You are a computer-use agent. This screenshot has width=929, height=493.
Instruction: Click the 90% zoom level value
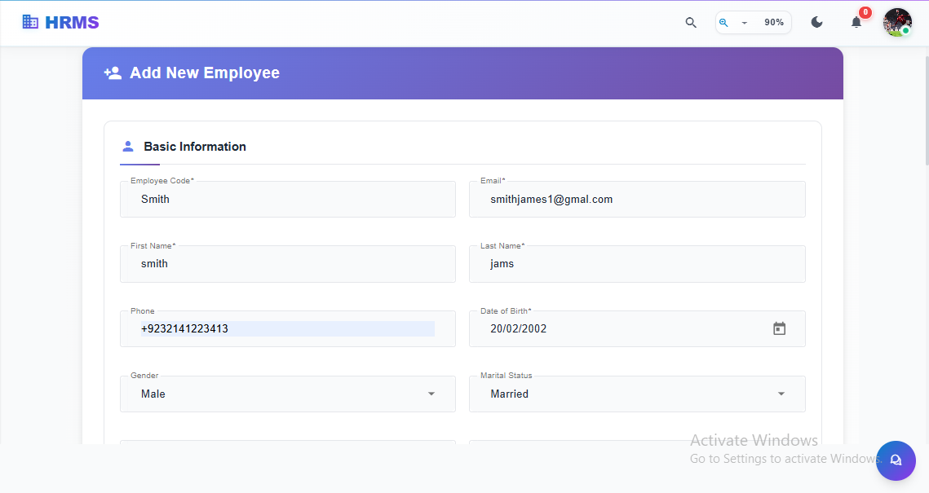coord(774,23)
